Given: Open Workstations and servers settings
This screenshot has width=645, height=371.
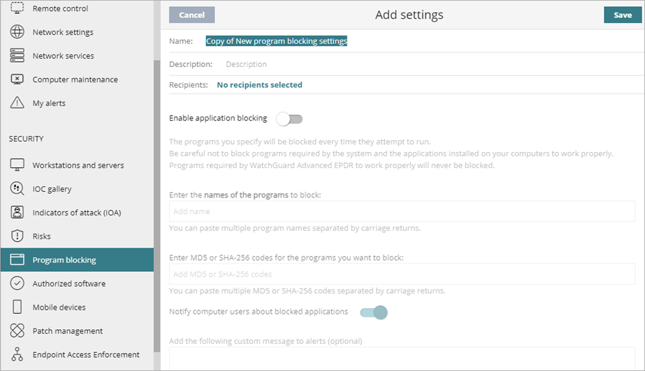Looking at the screenshot, I should (x=78, y=165).
